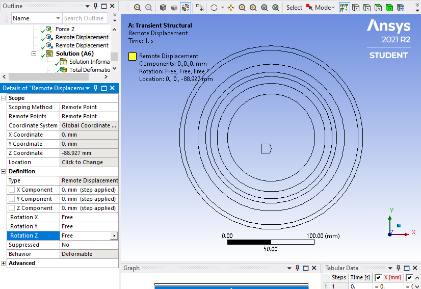This screenshot has height=289, width=421.
Task: Select the Pan view tool
Action: [x=231, y=8]
